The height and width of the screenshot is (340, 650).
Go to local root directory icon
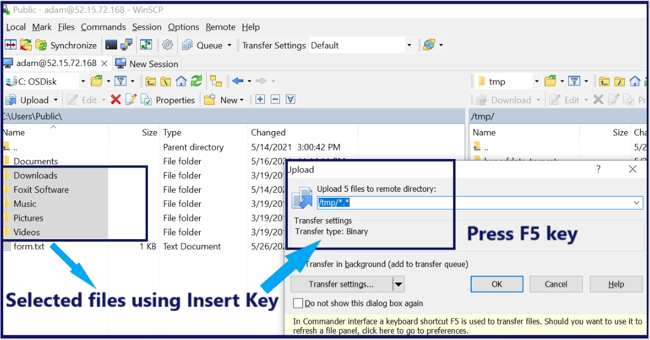pos(166,82)
